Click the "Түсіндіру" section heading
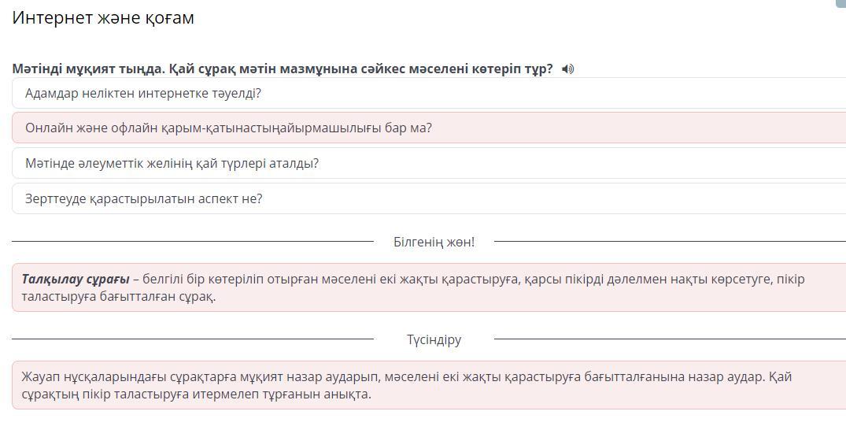Screen dimensions: 846x426 pyautogui.click(x=434, y=339)
